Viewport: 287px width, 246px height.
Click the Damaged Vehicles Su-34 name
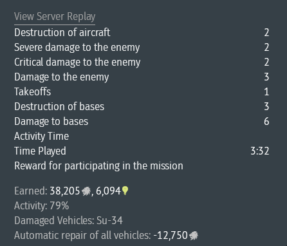click(x=109, y=220)
